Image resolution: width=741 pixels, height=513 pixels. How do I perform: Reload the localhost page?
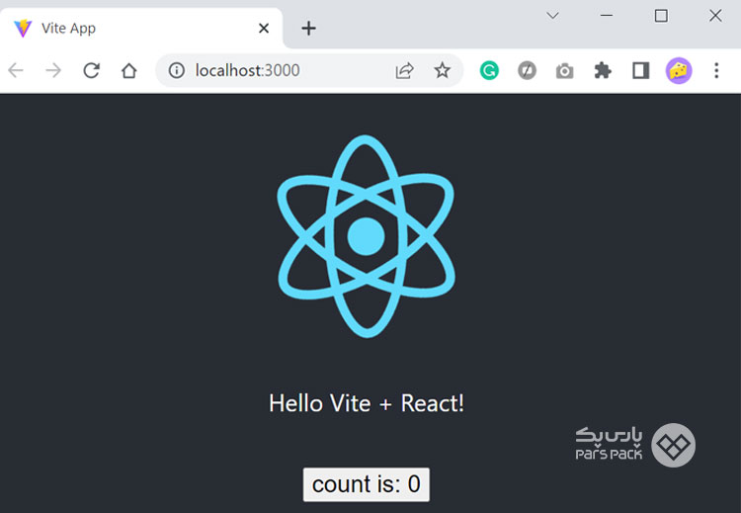(x=91, y=70)
